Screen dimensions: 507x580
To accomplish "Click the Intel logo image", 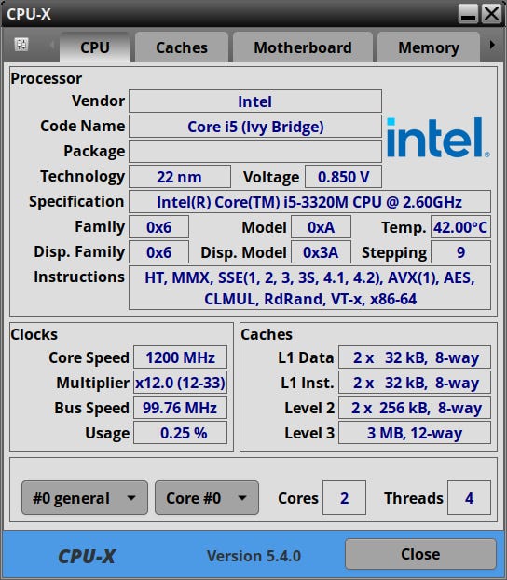I will pos(438,137).
